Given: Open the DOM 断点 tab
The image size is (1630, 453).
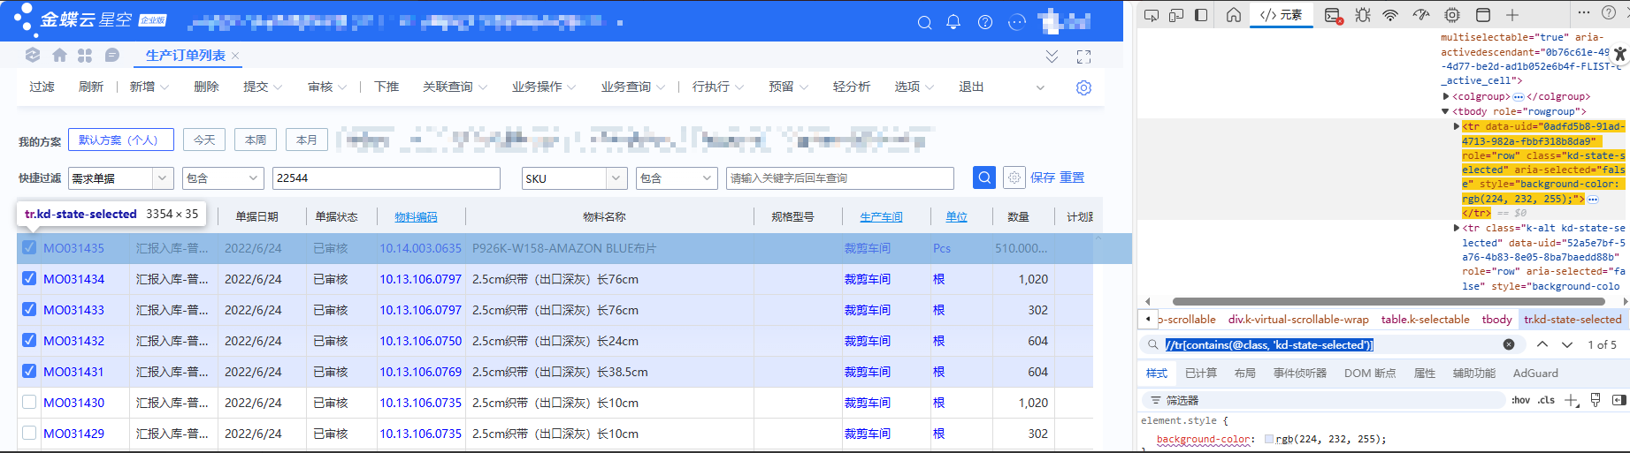Looking at the screenshot, I should pyautogui.click(x=1370, y=374).
